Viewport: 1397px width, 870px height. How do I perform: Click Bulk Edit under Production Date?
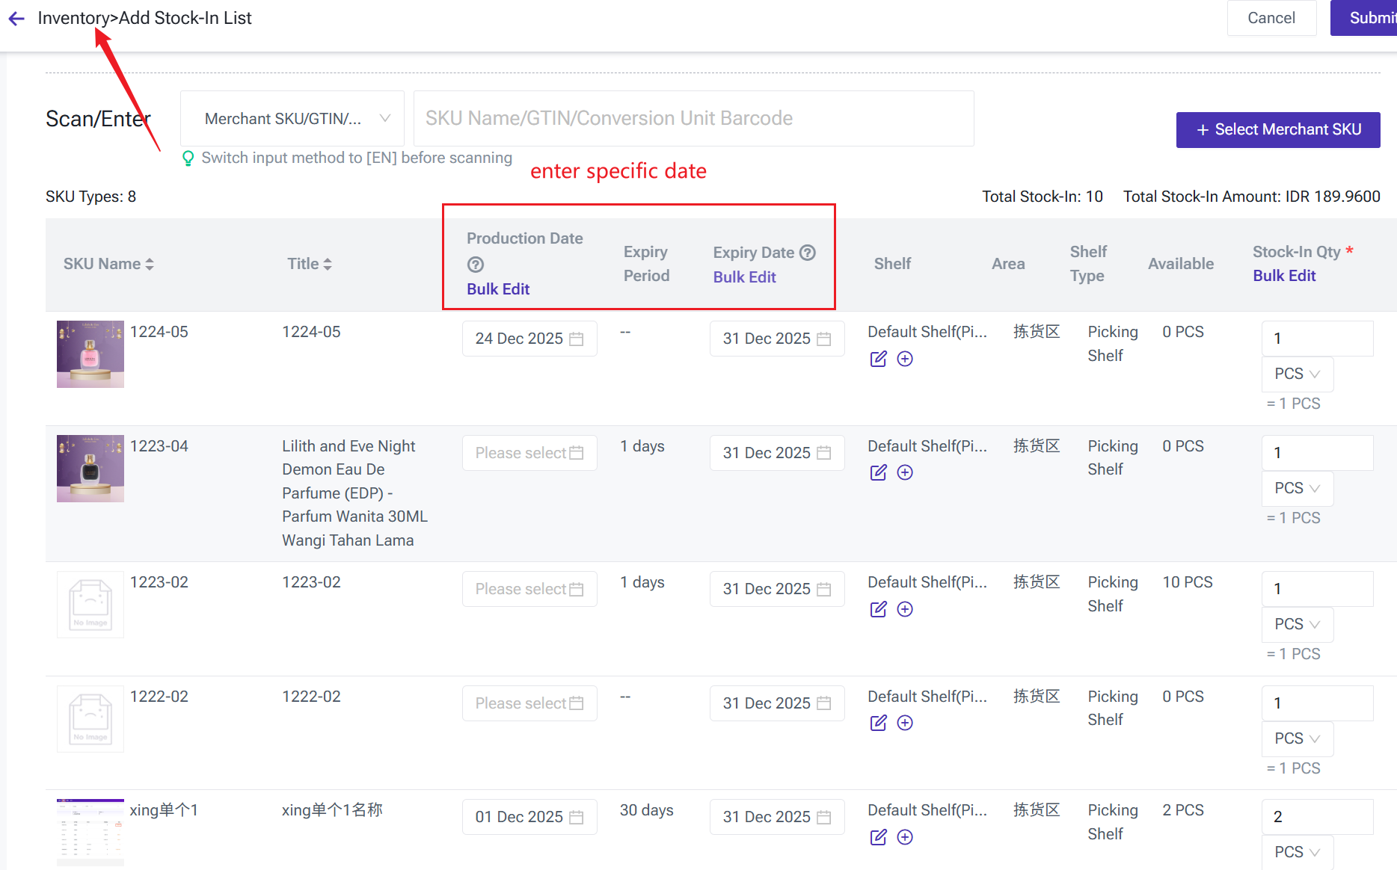tap(498, 289)
